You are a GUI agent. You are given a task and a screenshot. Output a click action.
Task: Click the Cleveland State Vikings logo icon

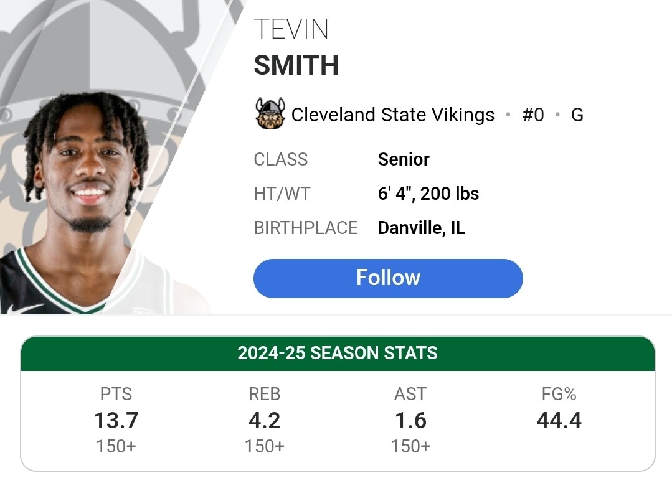tap(270, 114)
